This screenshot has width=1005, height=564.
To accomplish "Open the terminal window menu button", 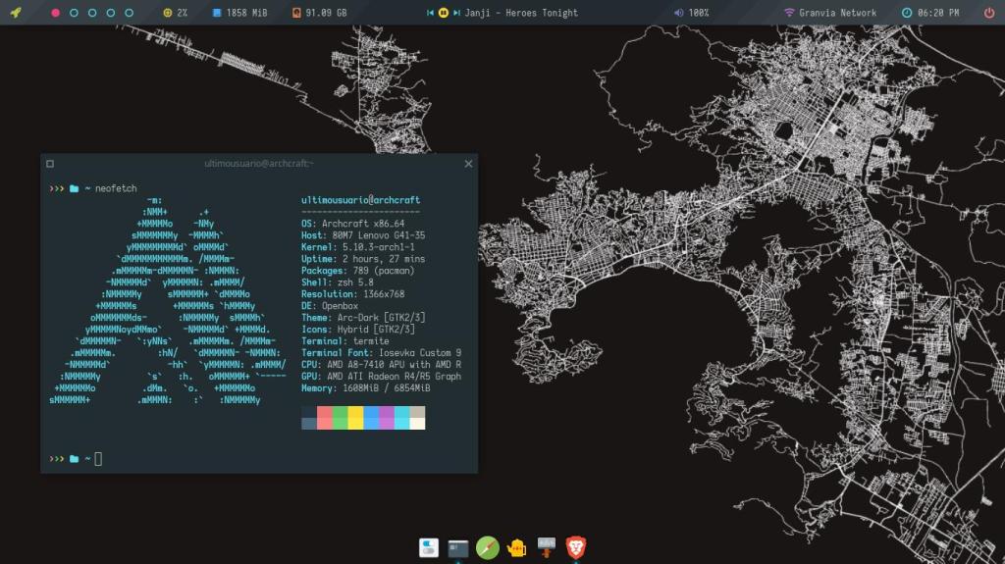I will coord(50,164).
